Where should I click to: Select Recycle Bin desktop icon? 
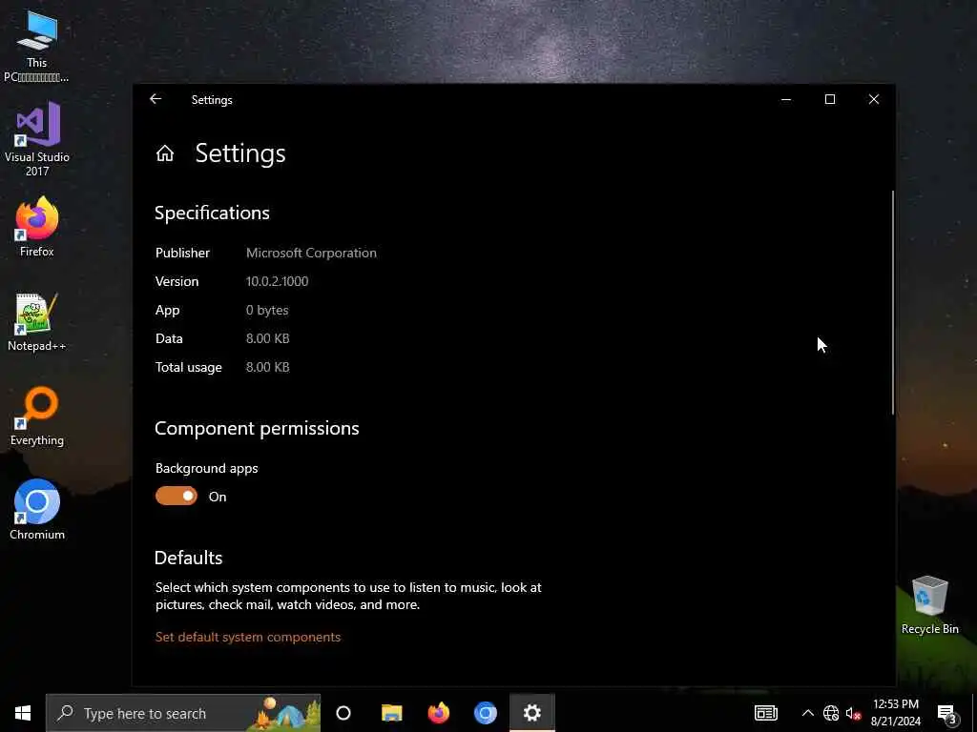click(929, 605)
